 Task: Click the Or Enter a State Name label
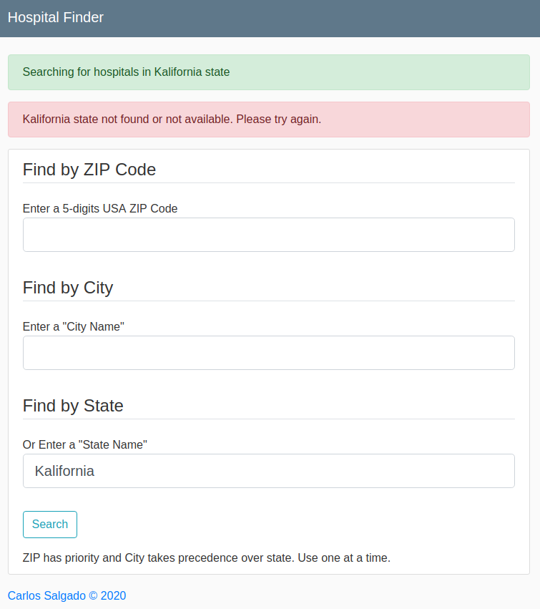point(84,444)
